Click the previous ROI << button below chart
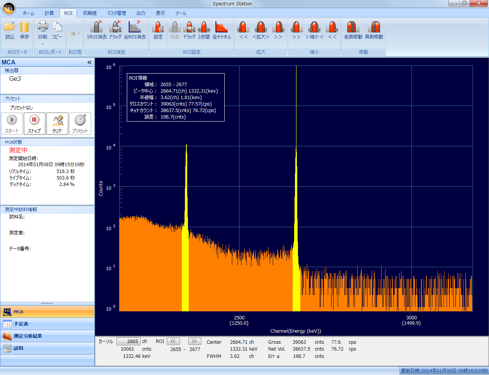The image size is (489, 375). [x=173, y=341]
